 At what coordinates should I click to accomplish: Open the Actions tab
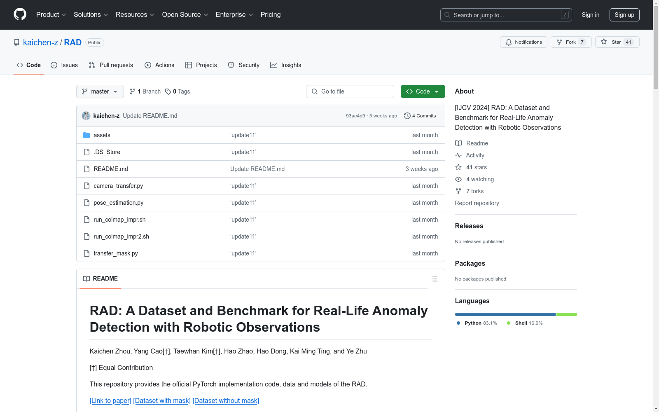pyautogui.click(x=159, y=65)
